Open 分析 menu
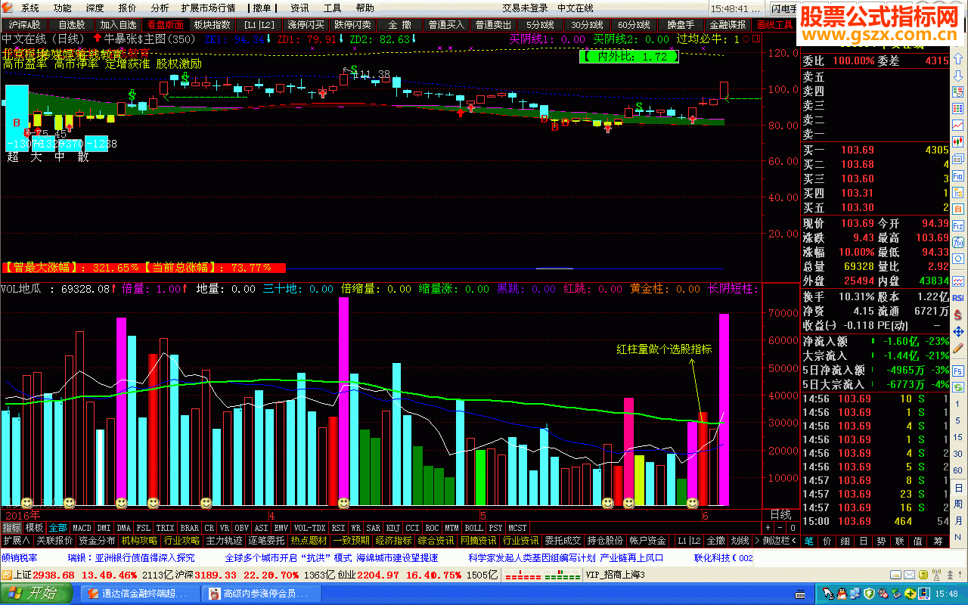 [160, 8]
